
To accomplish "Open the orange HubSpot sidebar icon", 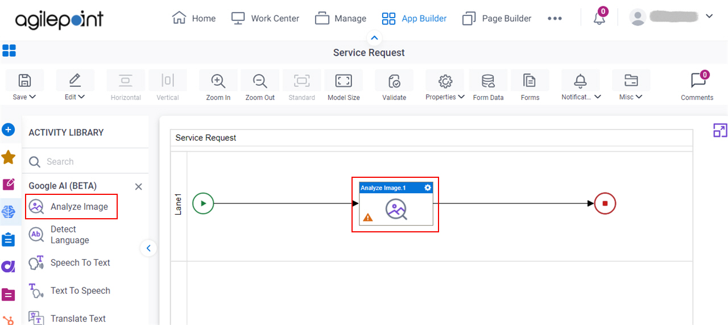I will coord(9,320).
